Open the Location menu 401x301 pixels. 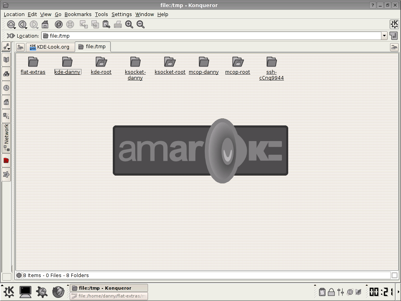pyautogui.click(x=14, y=15)
